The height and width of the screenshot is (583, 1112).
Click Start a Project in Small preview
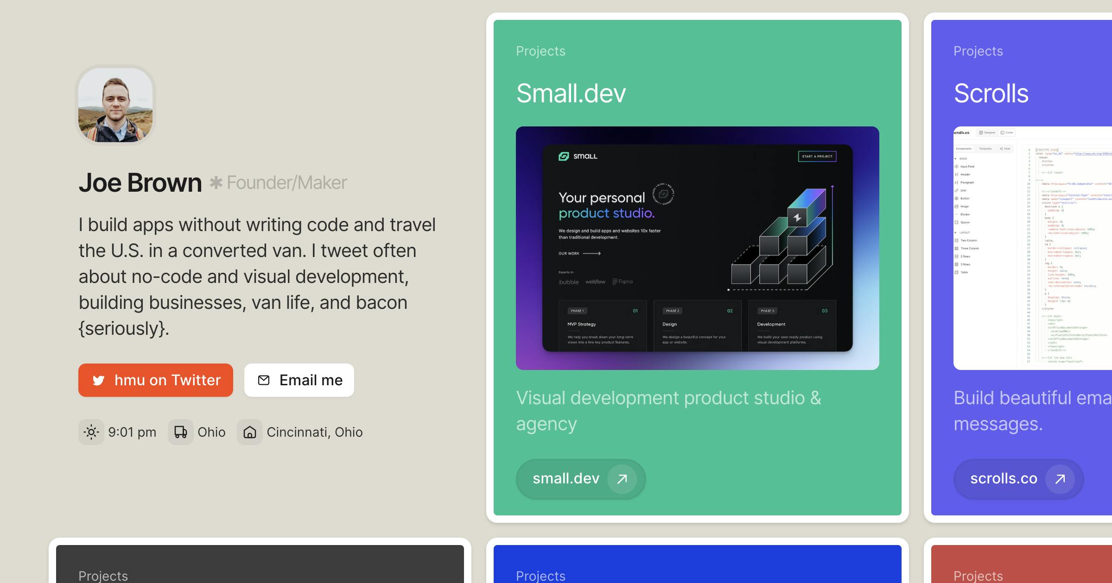pyautogui.click(x=817, y=157)
